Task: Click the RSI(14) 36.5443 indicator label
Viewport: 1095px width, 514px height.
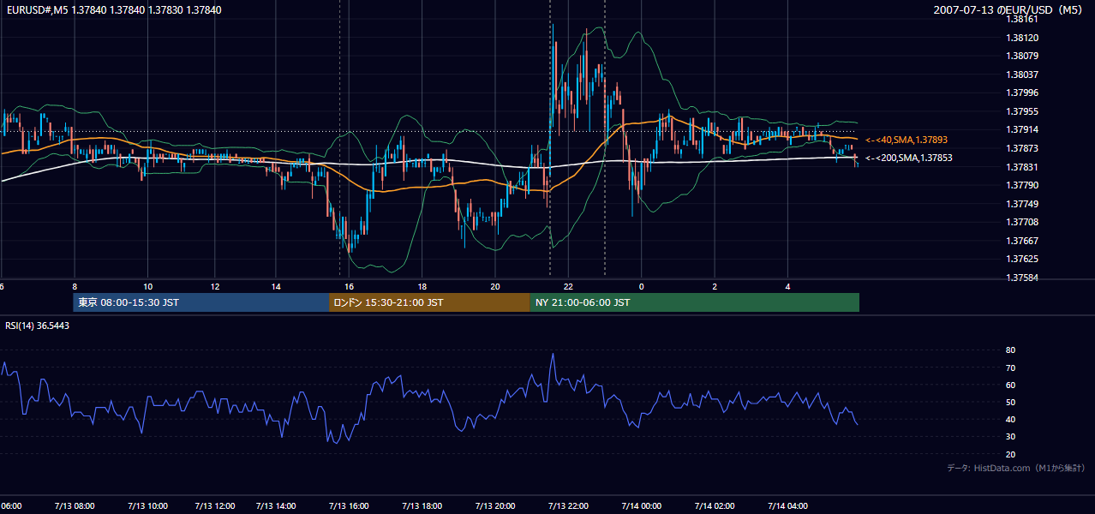Action: click(x=38, y=326)
